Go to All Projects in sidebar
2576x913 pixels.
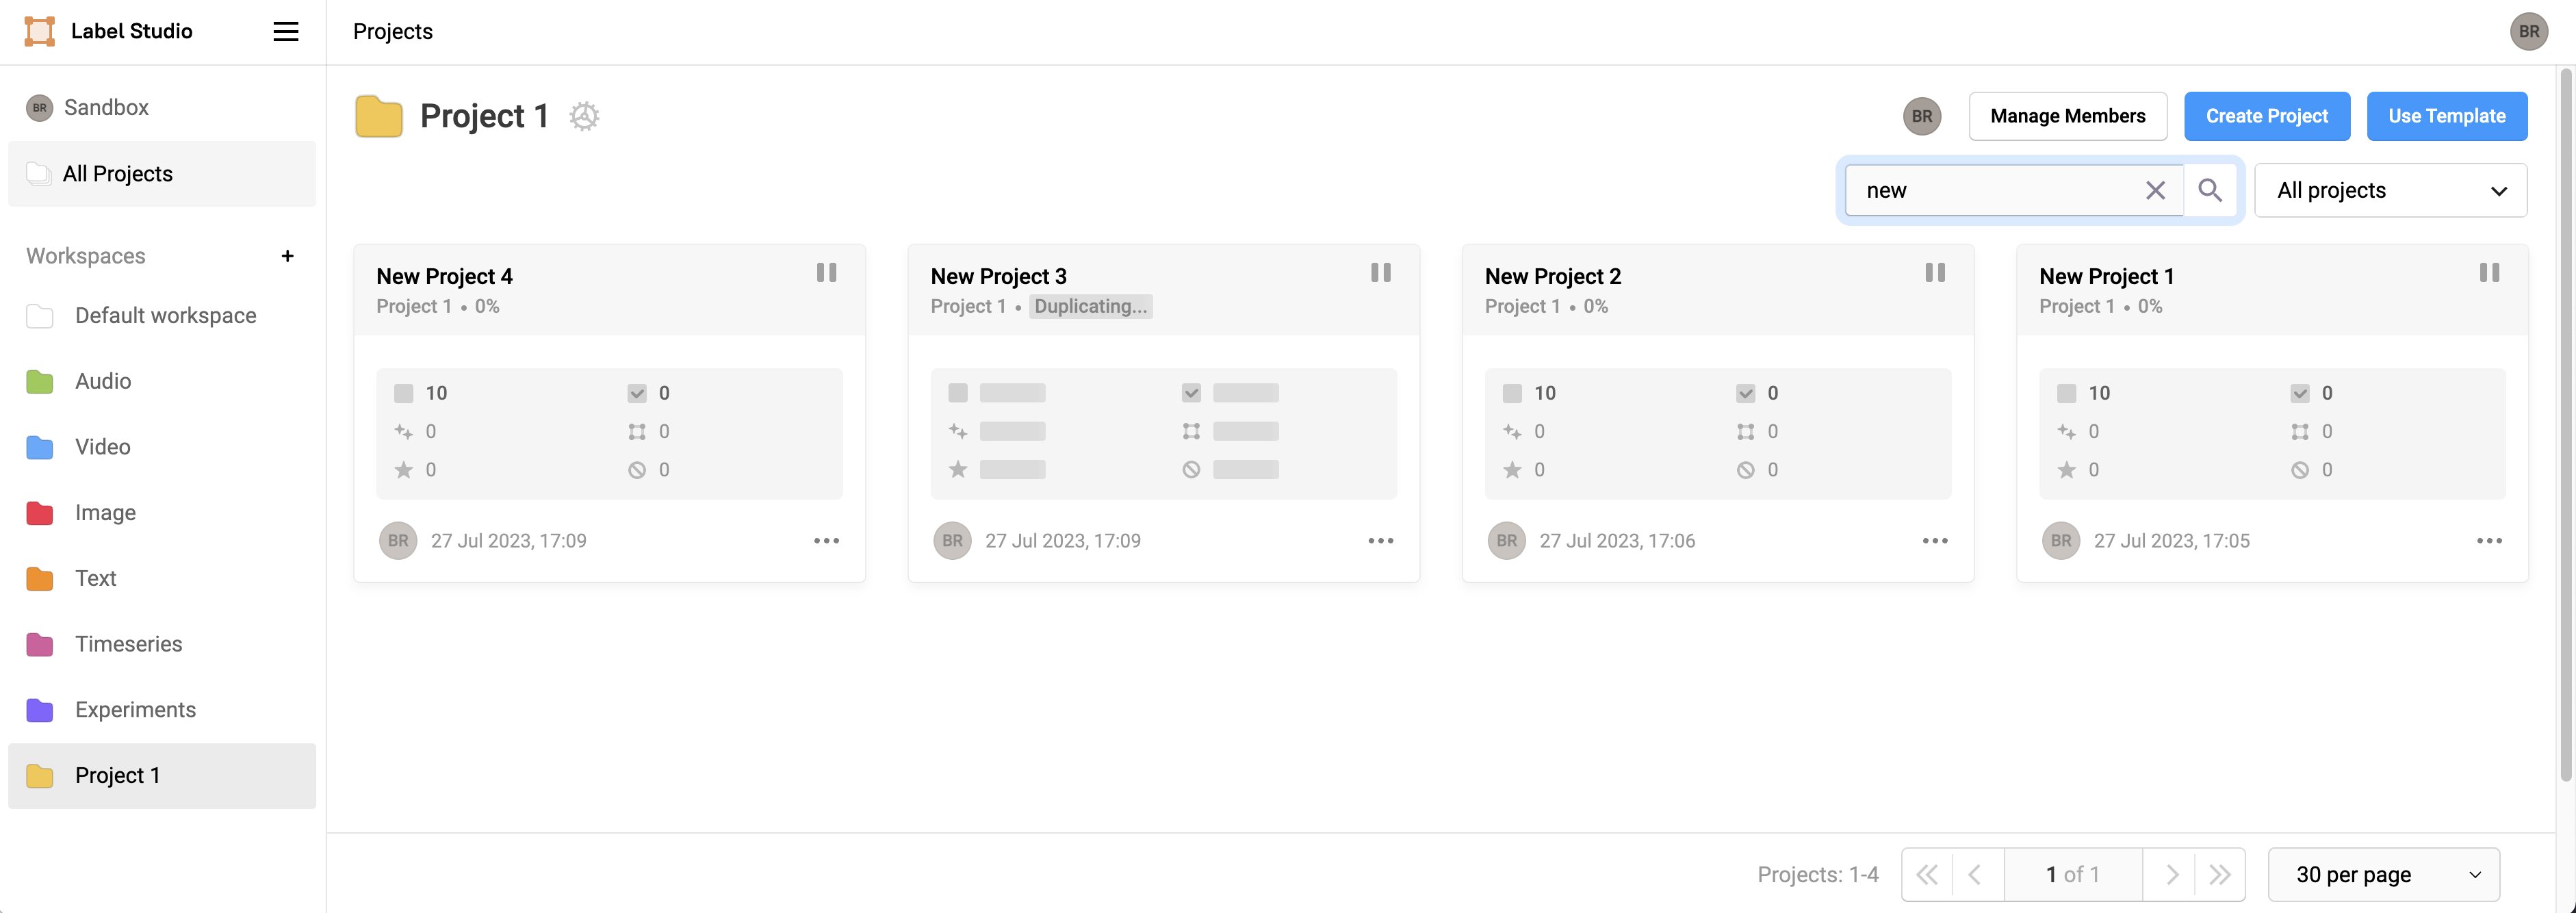[118, 174]
